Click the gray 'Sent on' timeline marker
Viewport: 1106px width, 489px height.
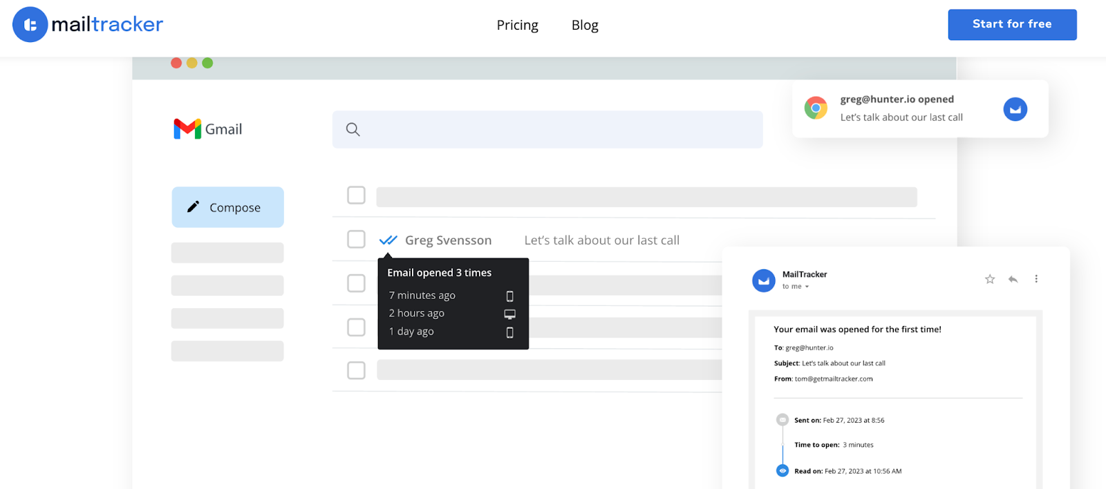[782, 419]
